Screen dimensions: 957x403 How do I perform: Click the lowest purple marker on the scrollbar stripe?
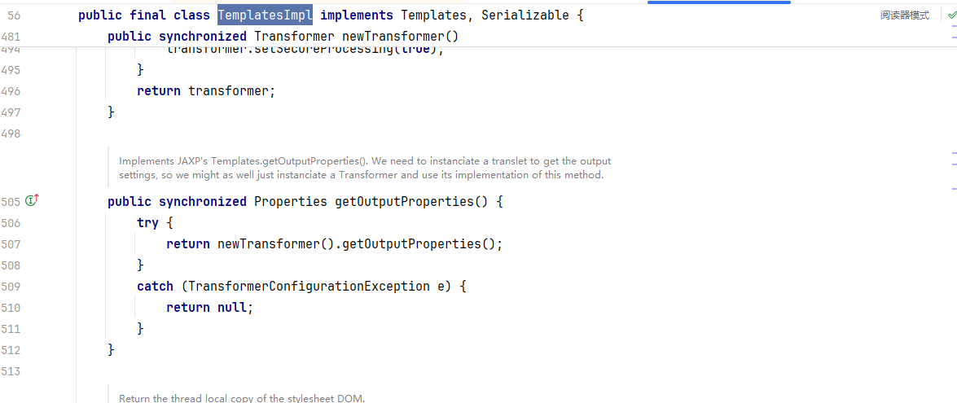pos(953,188)
